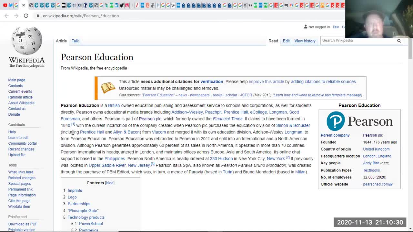Open the Article tab
Viewport: 413px width, 232px height.
61,41
